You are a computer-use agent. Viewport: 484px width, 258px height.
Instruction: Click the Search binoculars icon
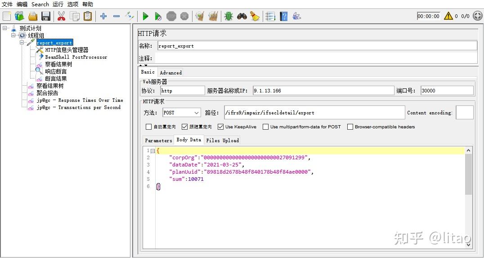coord(242,16)
